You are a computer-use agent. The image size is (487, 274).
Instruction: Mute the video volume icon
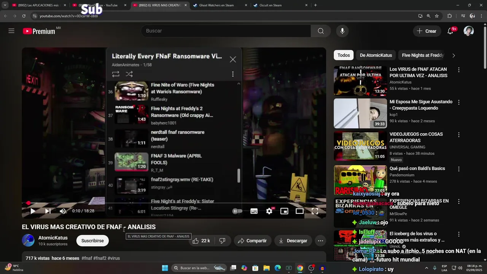pos(63,211)
